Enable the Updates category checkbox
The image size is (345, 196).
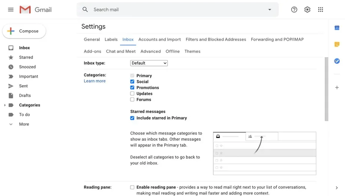click(x=132, y=93)
